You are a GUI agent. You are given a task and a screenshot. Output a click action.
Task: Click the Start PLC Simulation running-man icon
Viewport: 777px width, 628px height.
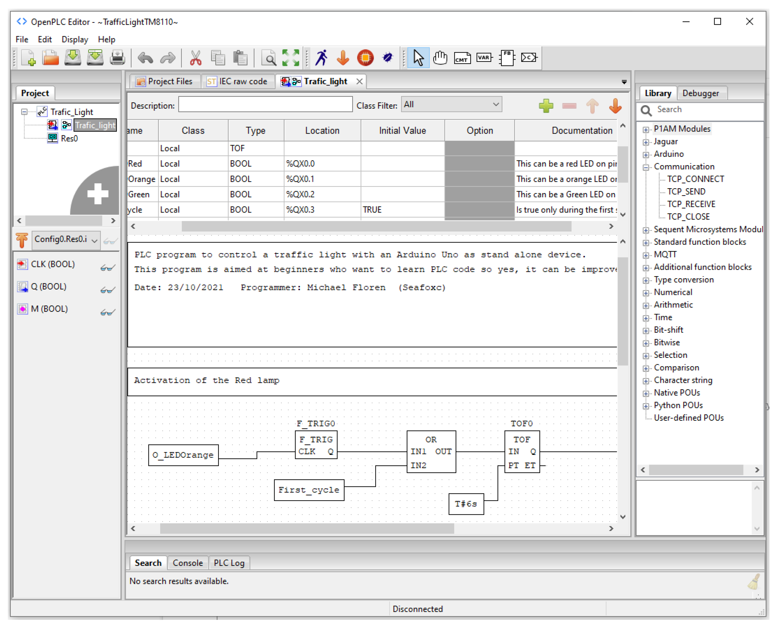click(321, 58)
